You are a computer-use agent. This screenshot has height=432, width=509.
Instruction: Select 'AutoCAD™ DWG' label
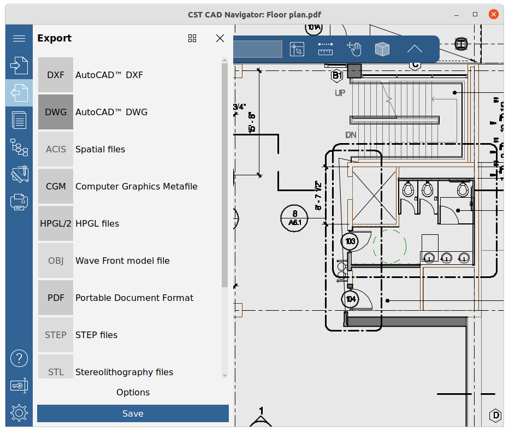(x=111, y=112)
